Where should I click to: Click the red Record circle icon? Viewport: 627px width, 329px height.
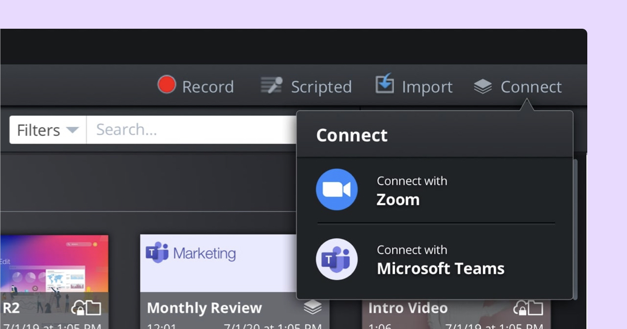click(x=167, y=84)
